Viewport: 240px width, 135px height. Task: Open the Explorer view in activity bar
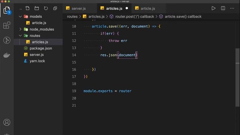click(x=7, y=10)
